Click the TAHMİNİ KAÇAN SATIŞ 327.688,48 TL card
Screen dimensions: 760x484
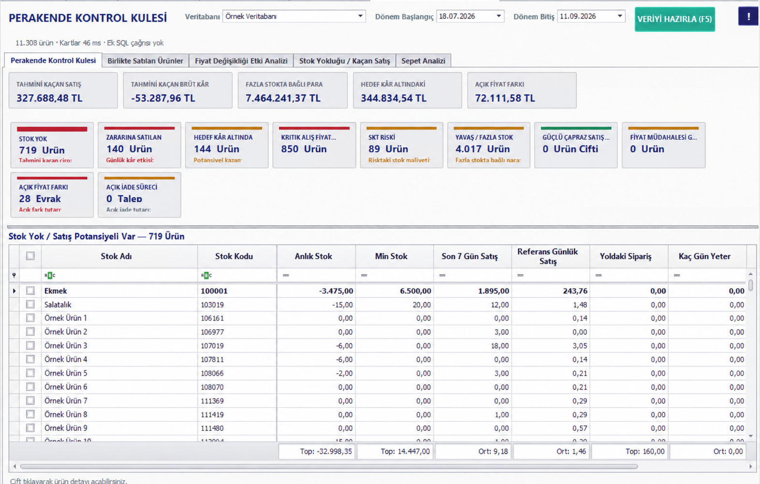pyautogui.click(x=63, y=90)
